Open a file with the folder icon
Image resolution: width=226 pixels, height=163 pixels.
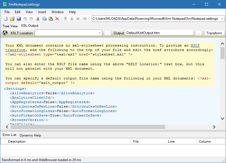tap(12, 19)
